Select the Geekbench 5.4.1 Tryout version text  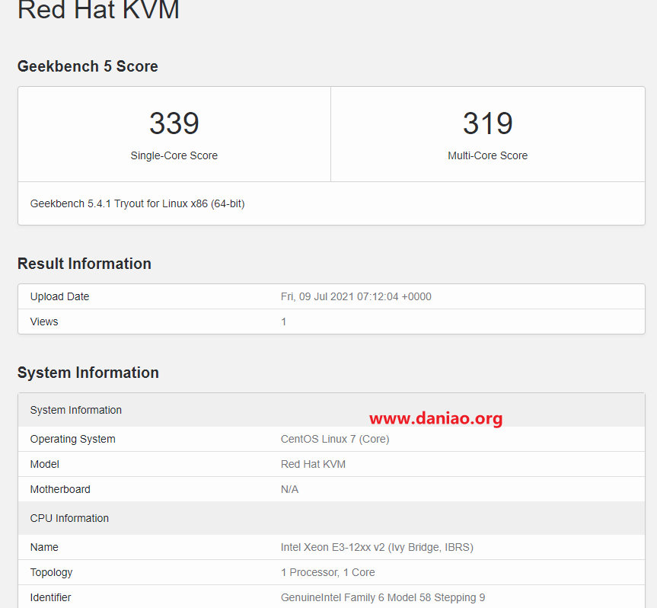(138, 203)
